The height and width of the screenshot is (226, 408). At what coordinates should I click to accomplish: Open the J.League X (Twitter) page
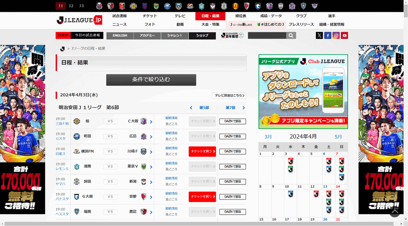tap(319, 35)
